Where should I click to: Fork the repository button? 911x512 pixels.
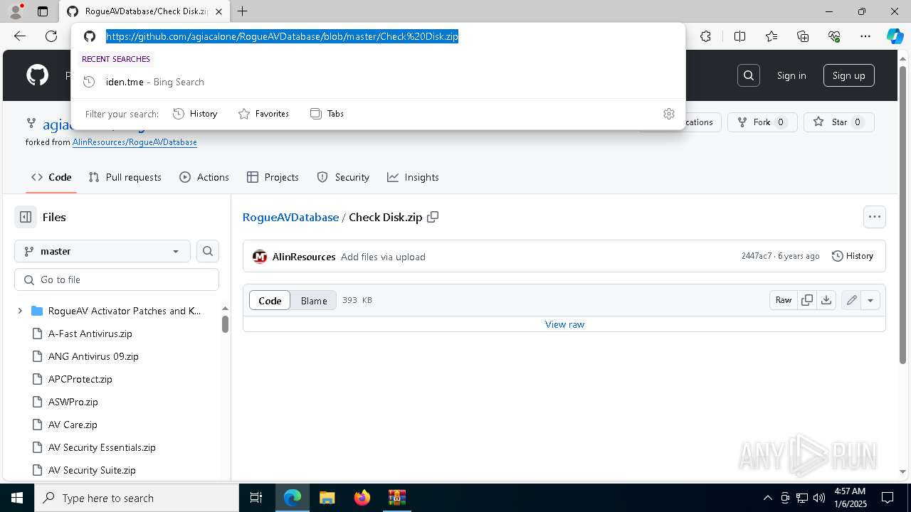pos(762,122)
